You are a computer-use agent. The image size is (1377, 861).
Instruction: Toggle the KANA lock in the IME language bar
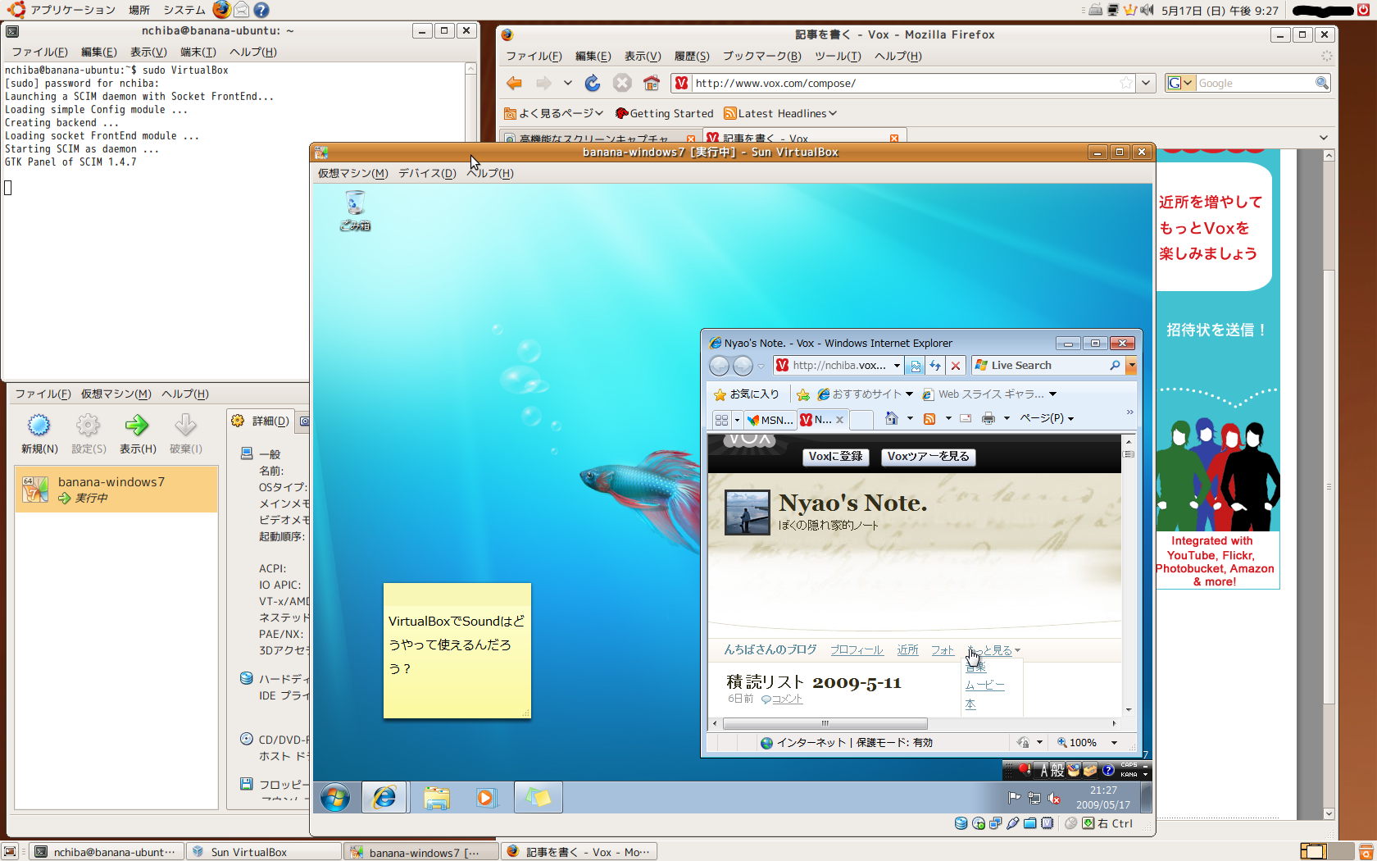pyautogui.click(x=1129, y=774)
